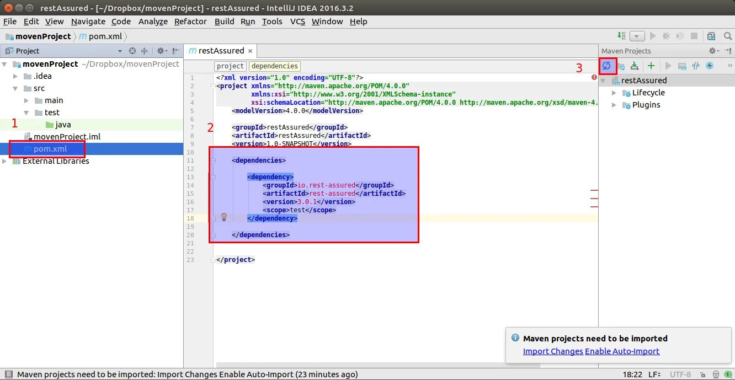Toggle Skip Tests mode lightning icon

tap(710, 66)
